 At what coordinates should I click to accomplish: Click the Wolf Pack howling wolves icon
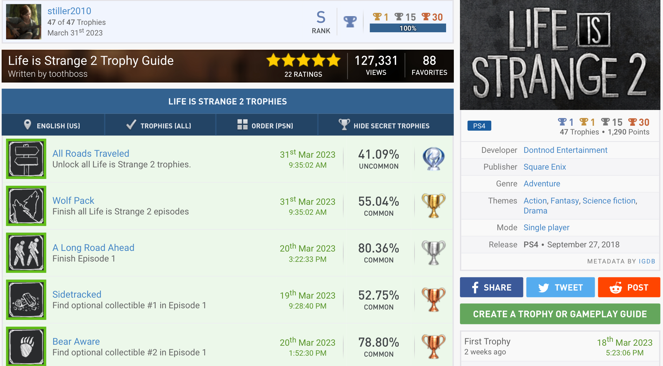tap(26, 206)
